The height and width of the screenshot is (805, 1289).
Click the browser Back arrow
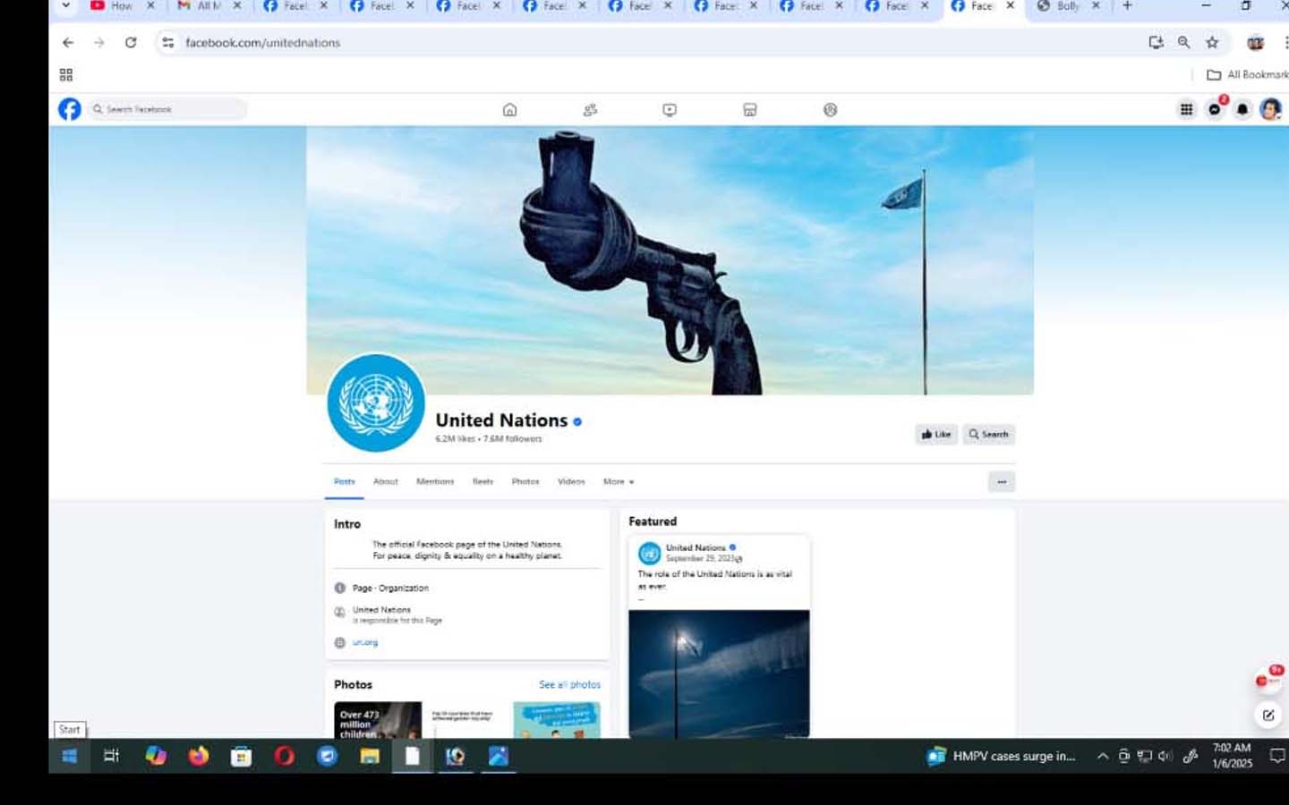(68, 42)
